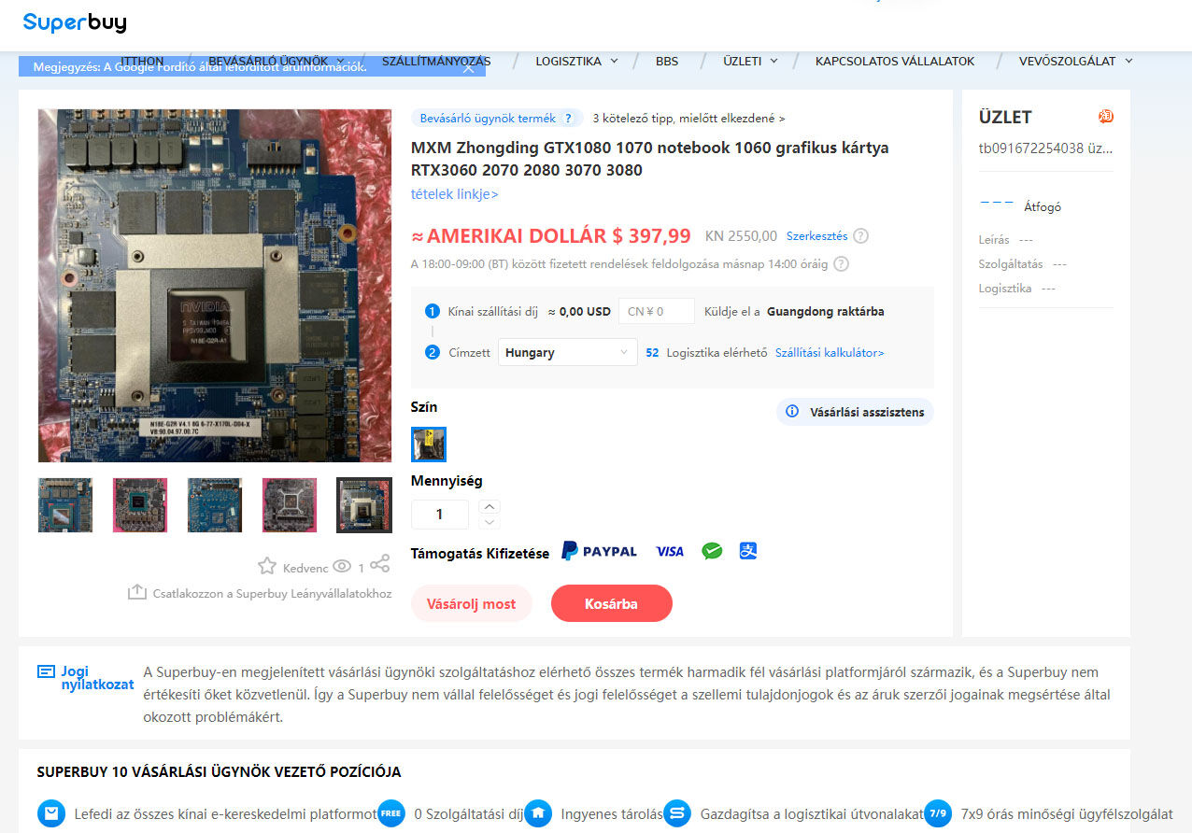Click the help icon after order processing note
The height and width of the screenshot is (833, 1192).
842,264
